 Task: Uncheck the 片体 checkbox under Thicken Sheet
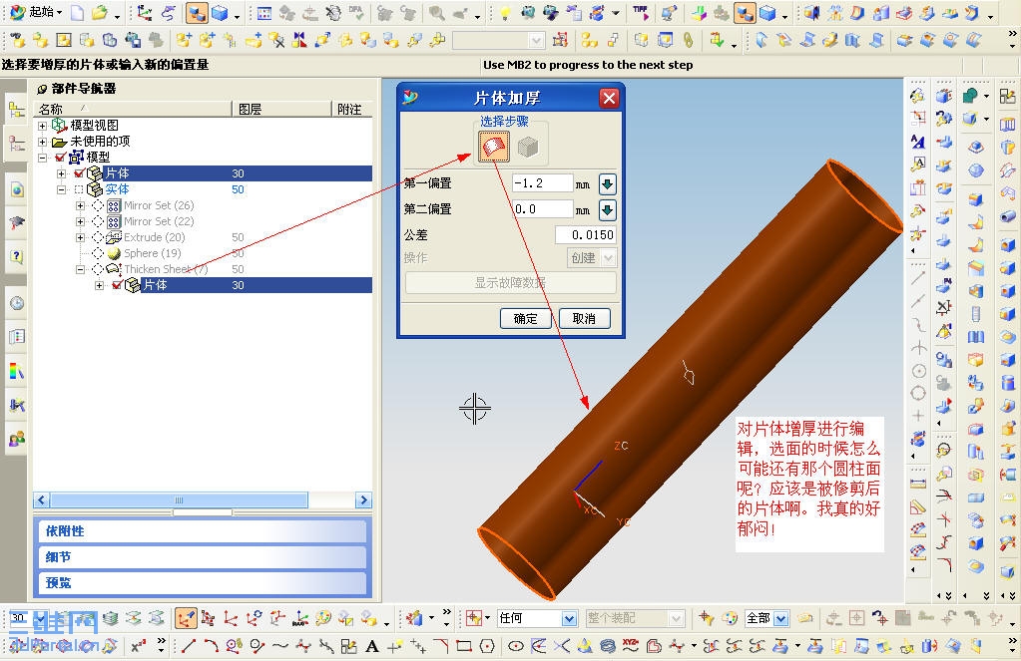pos(117,285)
